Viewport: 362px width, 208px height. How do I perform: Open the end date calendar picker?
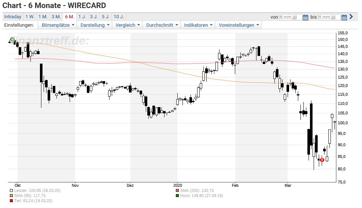pyautogui.click(x=344, y=17)
